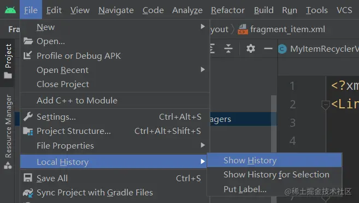Screen dimensions: 359x203
Task: Choose Add C++ to Module
Action: click(115, 100)
